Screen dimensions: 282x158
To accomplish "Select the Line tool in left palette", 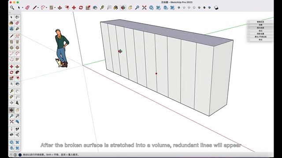I will point(11,36).
